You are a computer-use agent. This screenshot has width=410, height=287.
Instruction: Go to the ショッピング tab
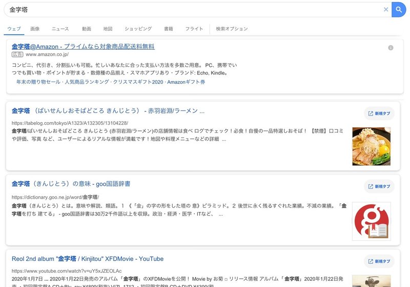tap(138, 29)
